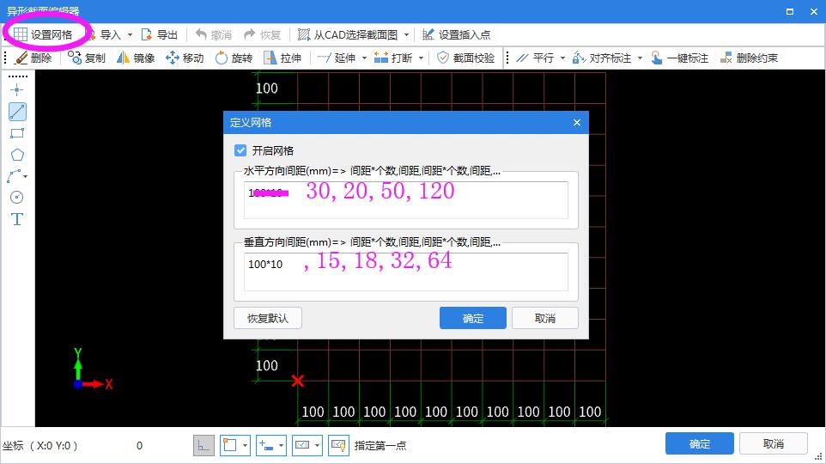Select the point drawing tool
This screenshot has height=464, width=826.
point(17,90)
